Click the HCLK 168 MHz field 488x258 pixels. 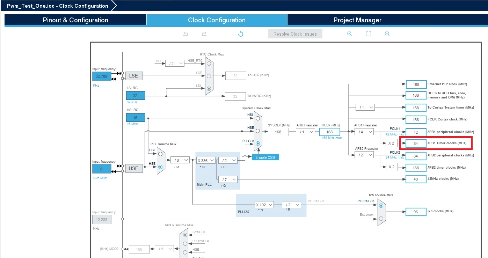coord(329,132)
